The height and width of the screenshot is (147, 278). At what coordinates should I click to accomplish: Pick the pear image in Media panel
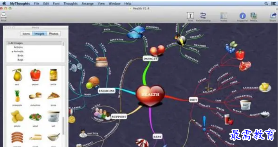click(x=17, y=75)
